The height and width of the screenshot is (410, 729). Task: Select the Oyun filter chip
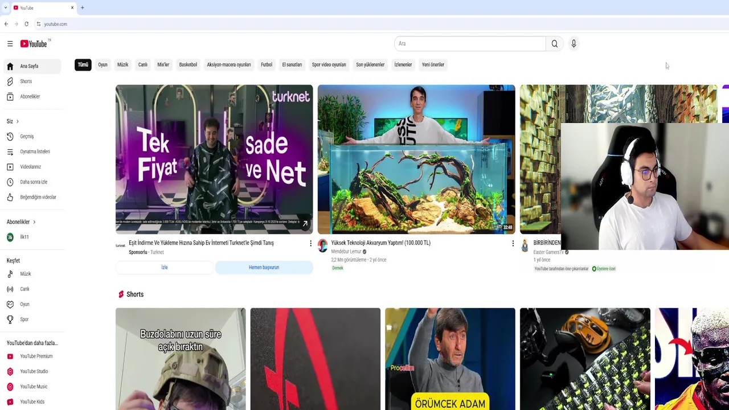coord(103,65)
